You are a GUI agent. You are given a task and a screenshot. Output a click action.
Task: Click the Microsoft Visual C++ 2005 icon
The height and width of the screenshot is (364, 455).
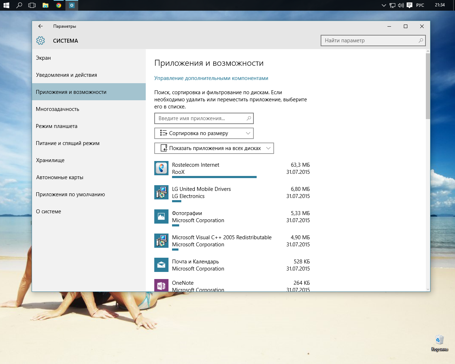pyautogui.click(x=161, y=241)
